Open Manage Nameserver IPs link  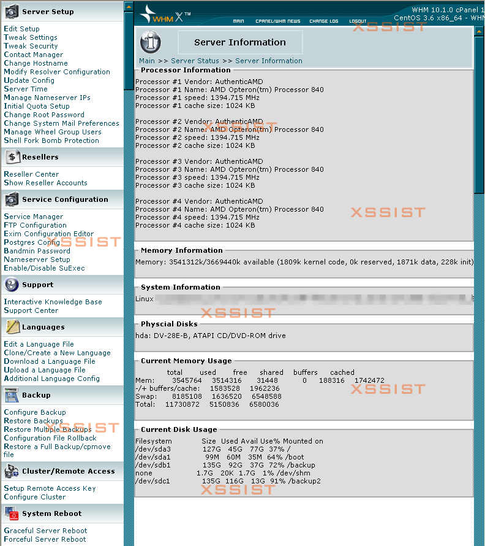pos(47,98)
